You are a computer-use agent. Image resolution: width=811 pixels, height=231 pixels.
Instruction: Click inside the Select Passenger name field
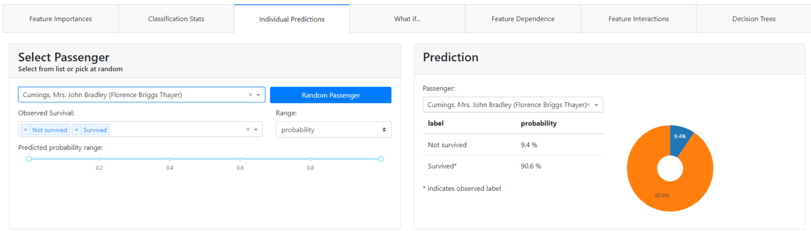point(132,95)
